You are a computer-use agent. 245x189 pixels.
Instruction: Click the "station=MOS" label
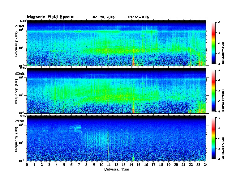point(139,17)
